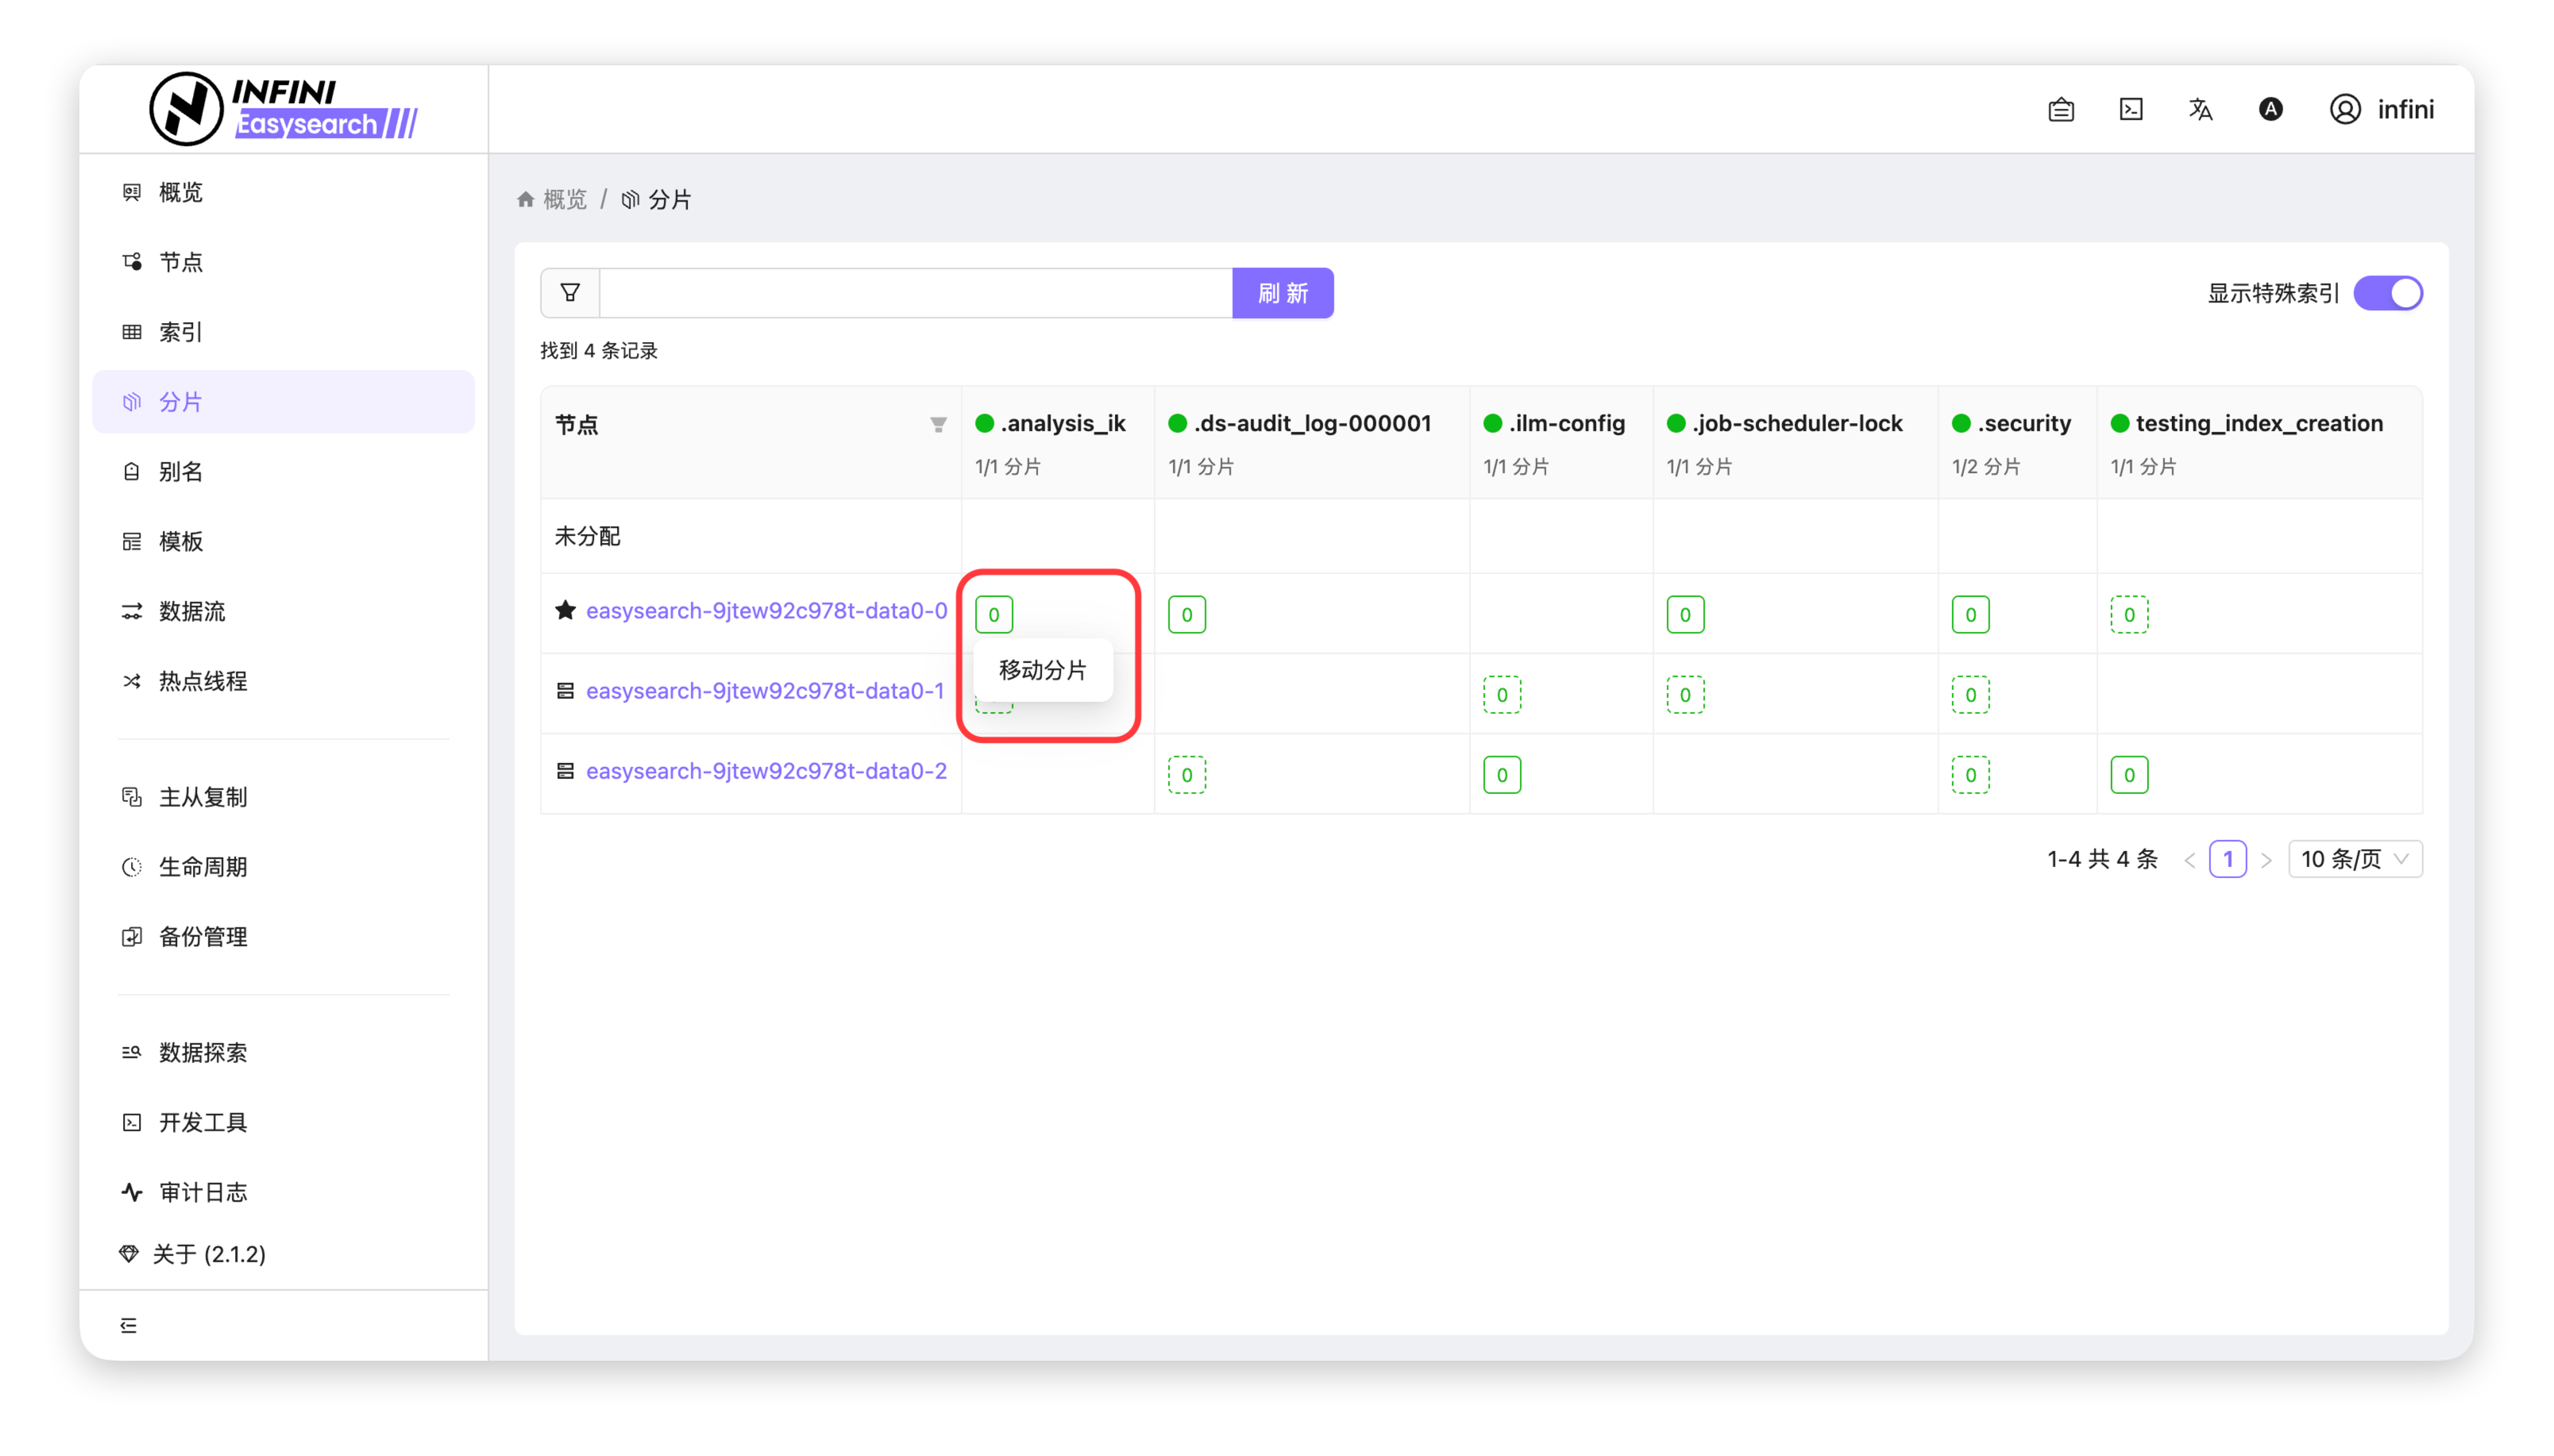Open the terminal console icon in header
The height and width of the screenshot is (1456, 2554).
click(x=2131, y=109)
